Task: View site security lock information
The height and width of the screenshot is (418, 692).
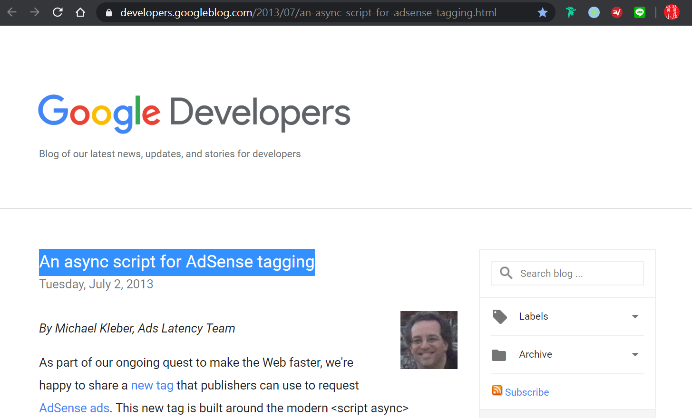Action: click(109, 13)
